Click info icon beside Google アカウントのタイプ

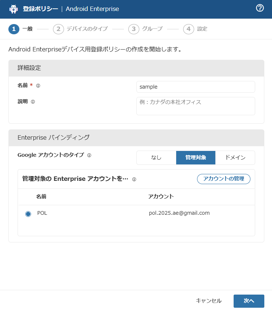pyautogui.click(x=89, y=155)
